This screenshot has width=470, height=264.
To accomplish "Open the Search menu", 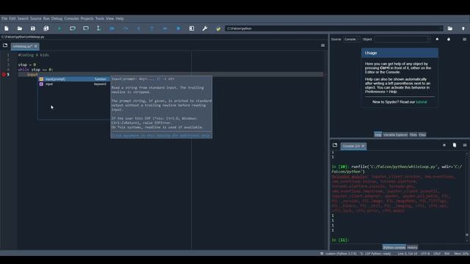I will pyautogui.click(x=23, y=18).
